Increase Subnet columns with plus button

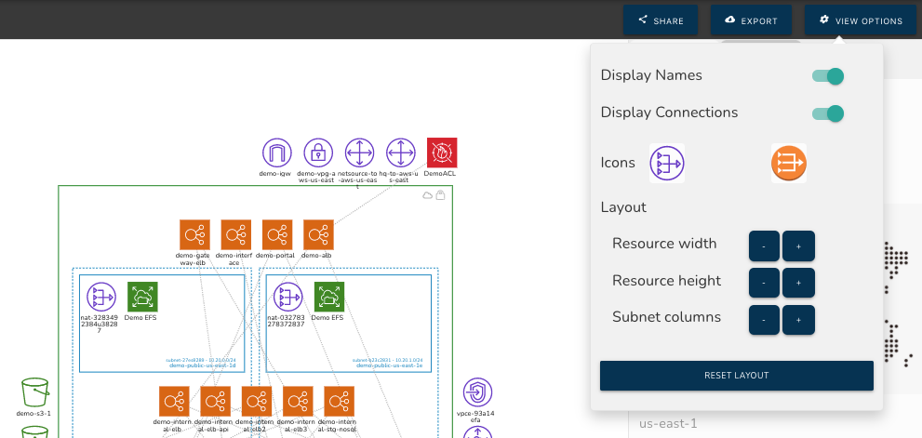coord(798,320)
